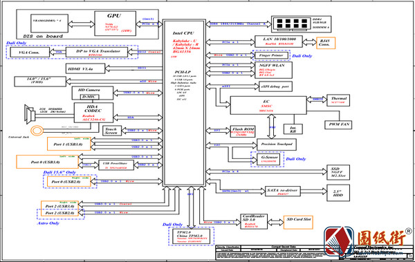Click the SD Card Slot box
Image resolution: width=415 pixels, height=262 pixels.
pyautogui.click(x=298, y=222)
